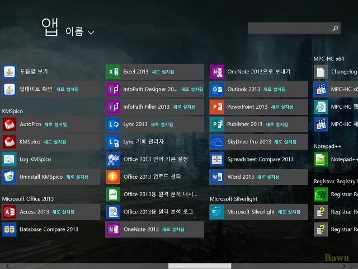The height and width of the screenshot is (269, 358).
Task: Click 'Excel 2013' tile label
Action: tap(136, 72)
